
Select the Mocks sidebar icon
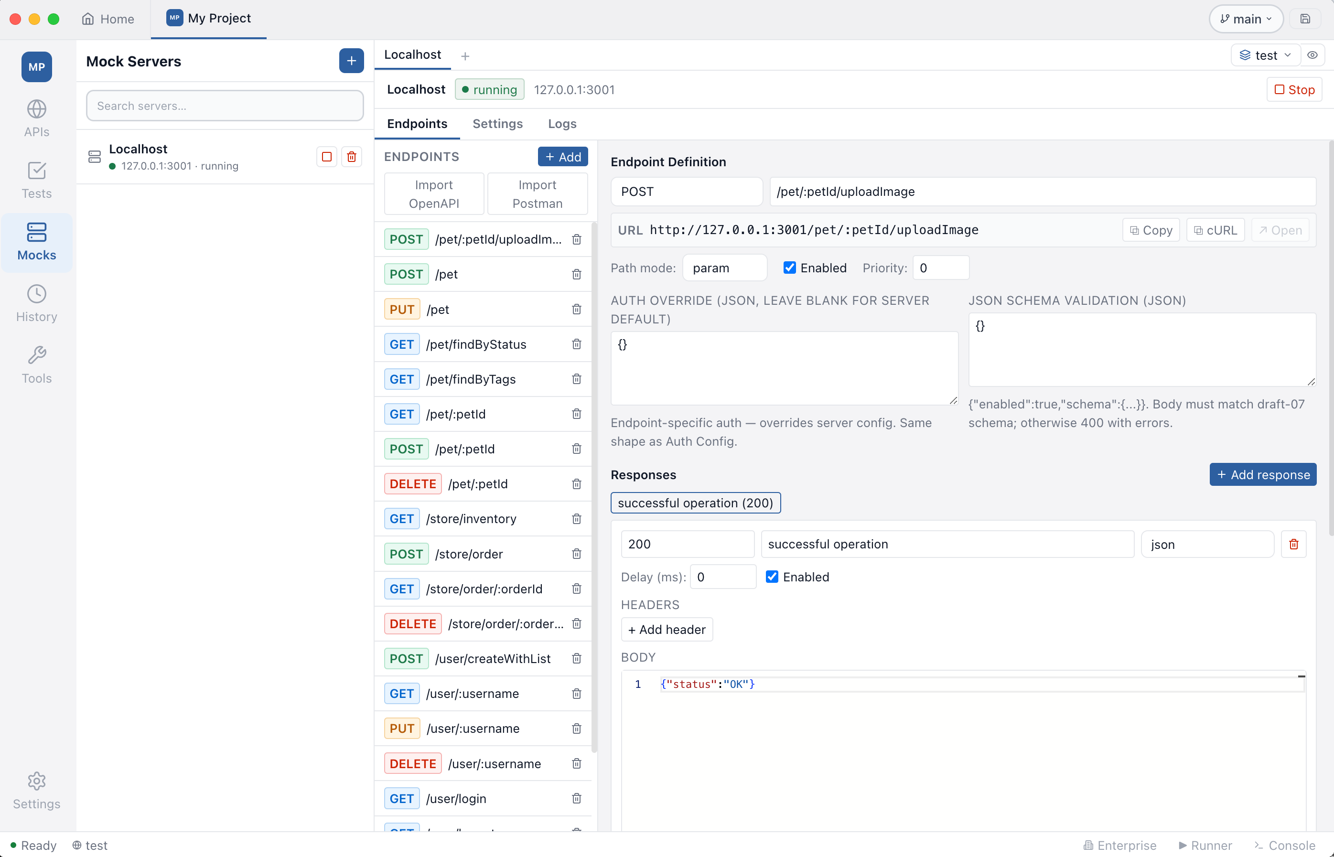37,242
